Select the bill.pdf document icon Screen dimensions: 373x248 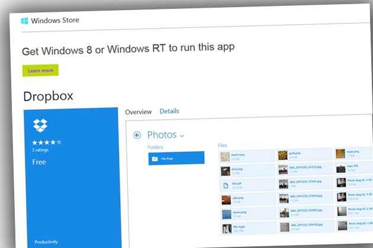[x=226, y=185]
